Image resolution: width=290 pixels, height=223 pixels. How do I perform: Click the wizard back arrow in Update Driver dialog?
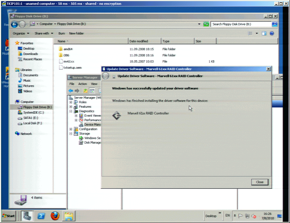[105, 76]
